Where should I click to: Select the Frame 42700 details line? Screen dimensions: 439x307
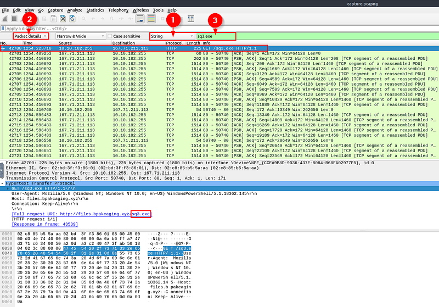219,163
